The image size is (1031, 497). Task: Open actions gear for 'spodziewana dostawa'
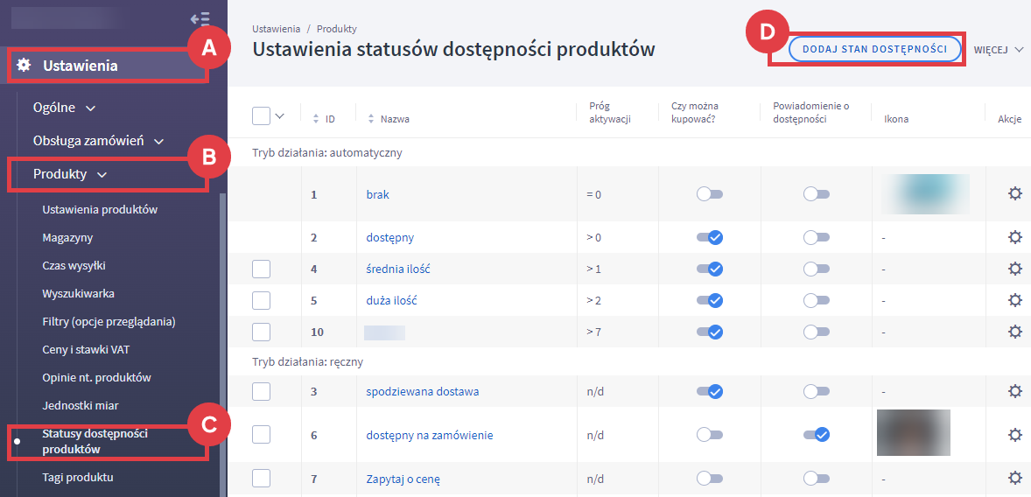1014,391
